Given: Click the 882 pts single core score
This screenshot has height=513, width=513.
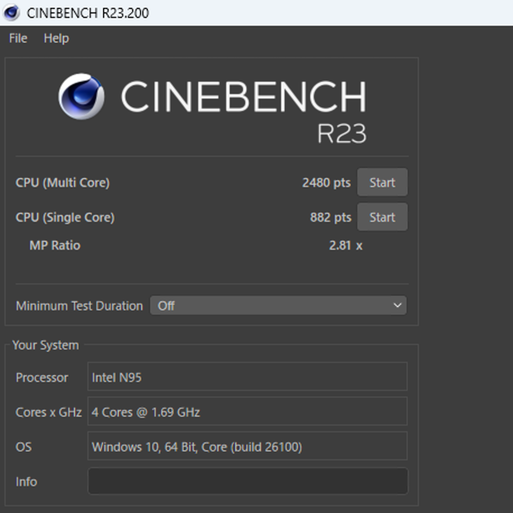Looking at the screenshot, I should click(x=330, y=217).
